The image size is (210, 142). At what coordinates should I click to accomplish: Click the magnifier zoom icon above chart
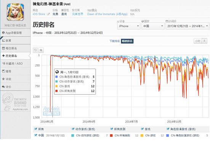pos(41,50)
